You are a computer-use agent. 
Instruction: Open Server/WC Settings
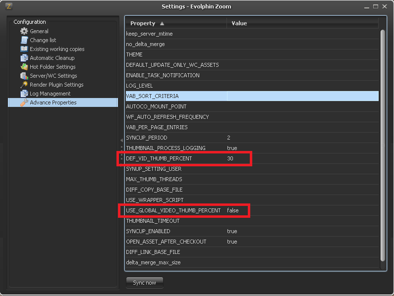click(53, 76)
